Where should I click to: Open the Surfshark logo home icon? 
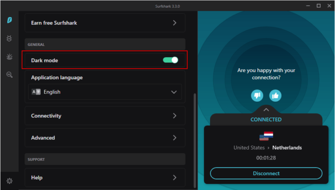point(10,20)
